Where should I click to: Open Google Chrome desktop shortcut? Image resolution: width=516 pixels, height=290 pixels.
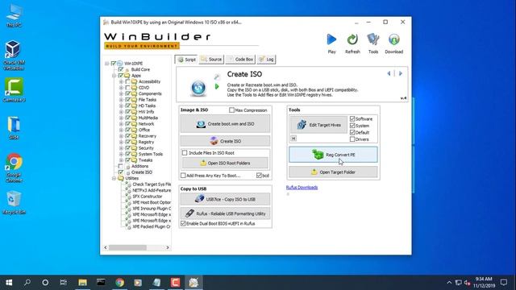click(14, 168)
